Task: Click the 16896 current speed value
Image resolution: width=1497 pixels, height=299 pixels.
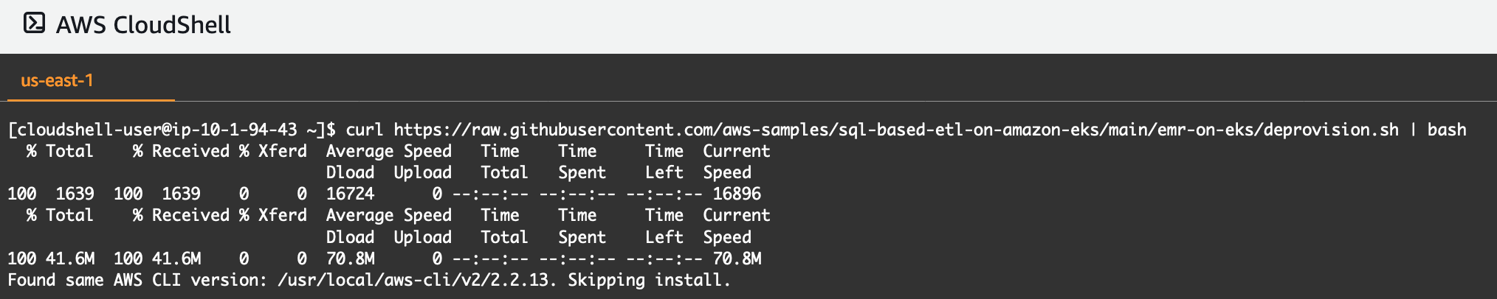Action: (737, 194)
